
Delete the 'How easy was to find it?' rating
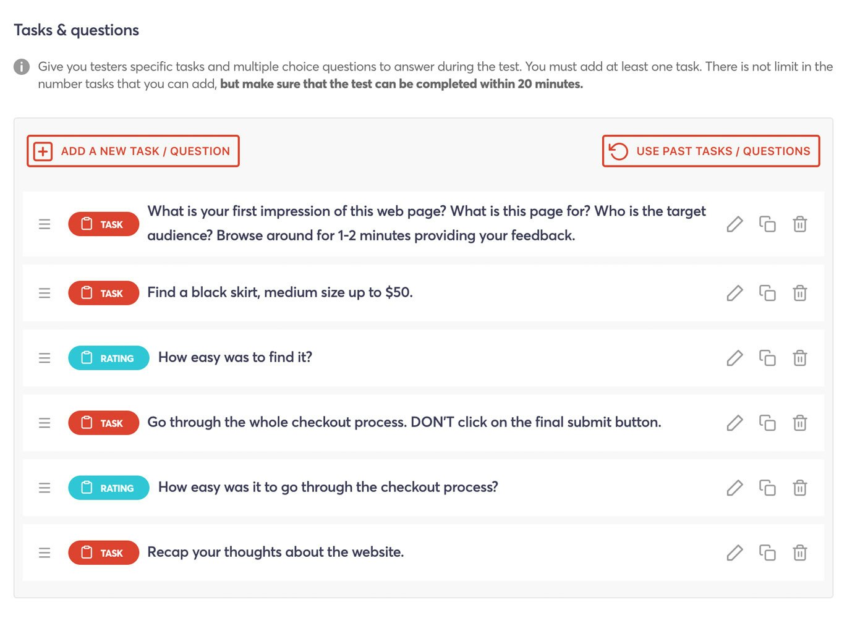[800, 358]
